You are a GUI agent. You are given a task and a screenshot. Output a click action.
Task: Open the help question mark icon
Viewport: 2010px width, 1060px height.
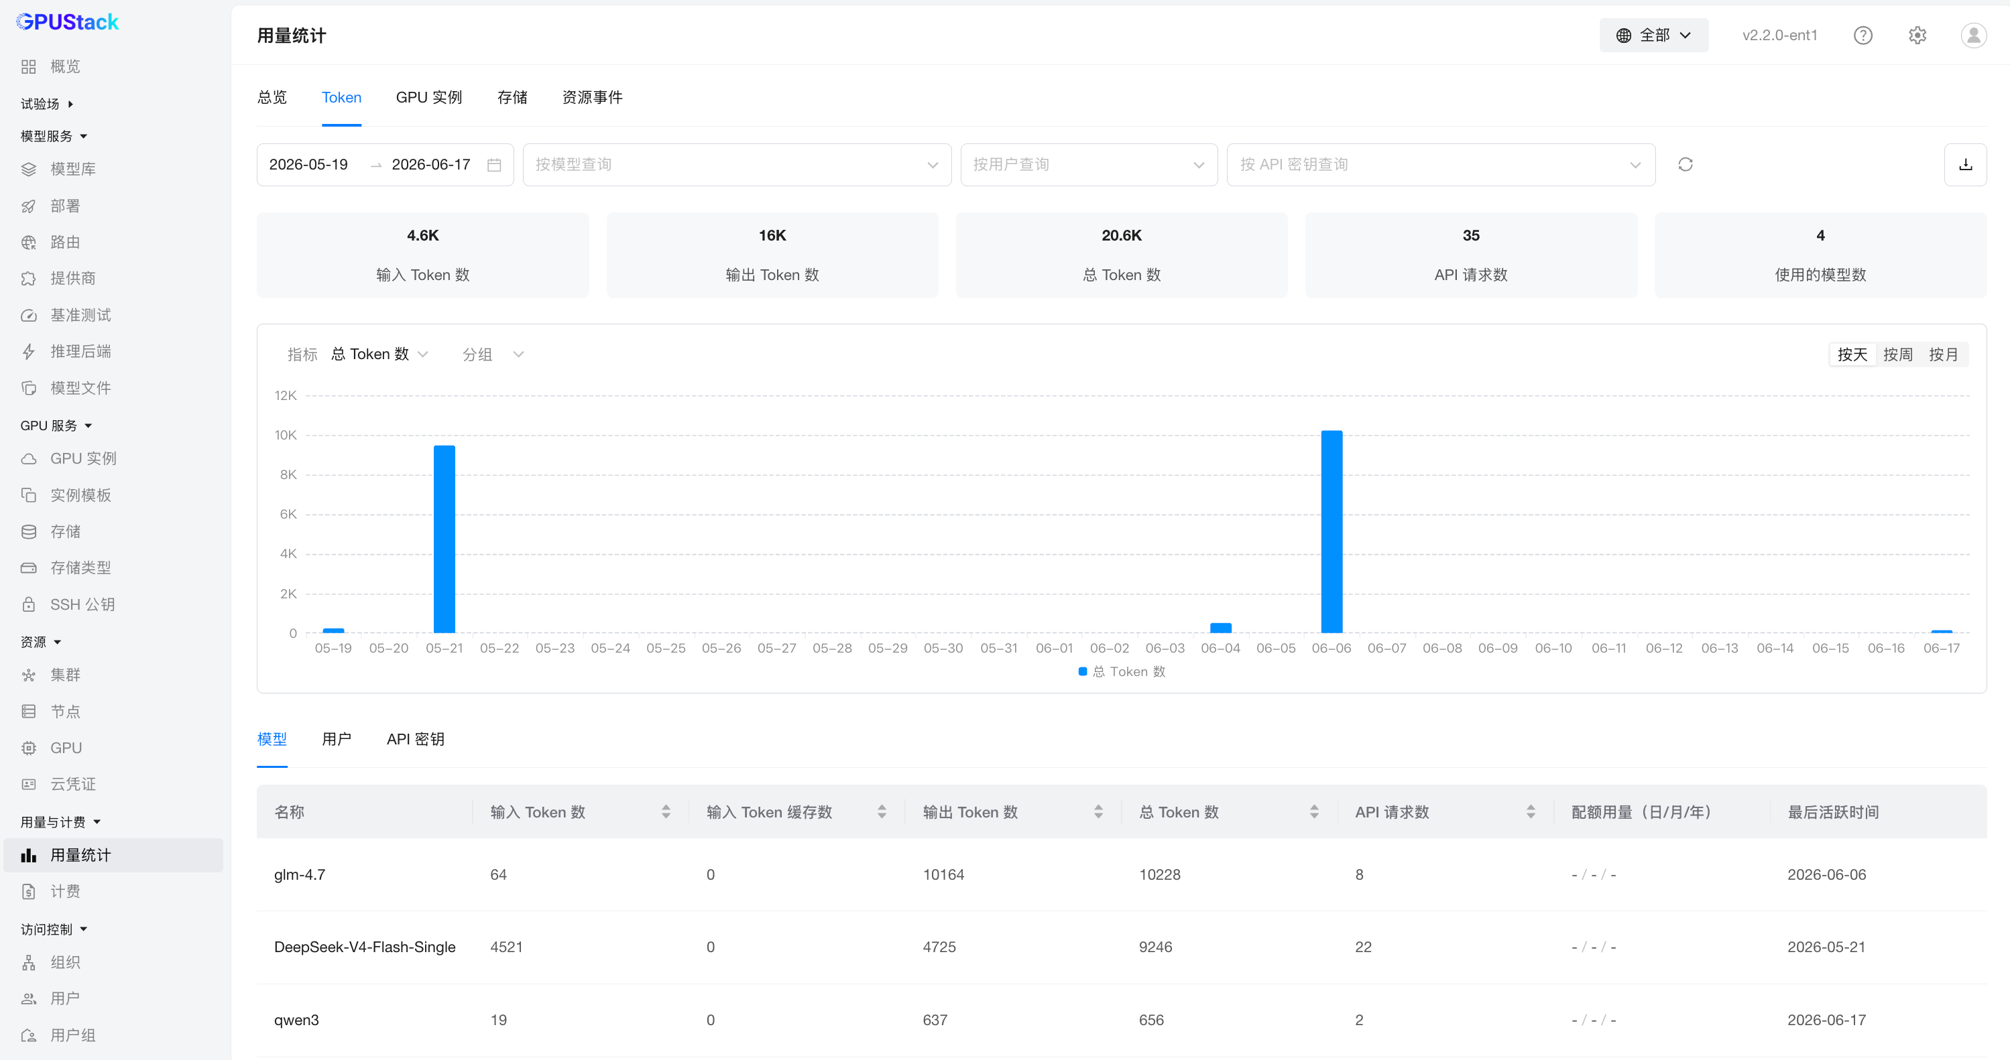click(1863, 35)
